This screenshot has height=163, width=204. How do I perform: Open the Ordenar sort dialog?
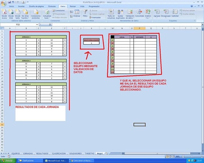click(x=77, y=14)
